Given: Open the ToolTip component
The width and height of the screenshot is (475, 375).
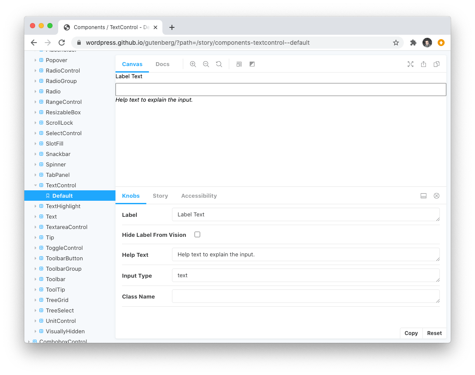Looking at the screenshot, I should tap(56, 289).
